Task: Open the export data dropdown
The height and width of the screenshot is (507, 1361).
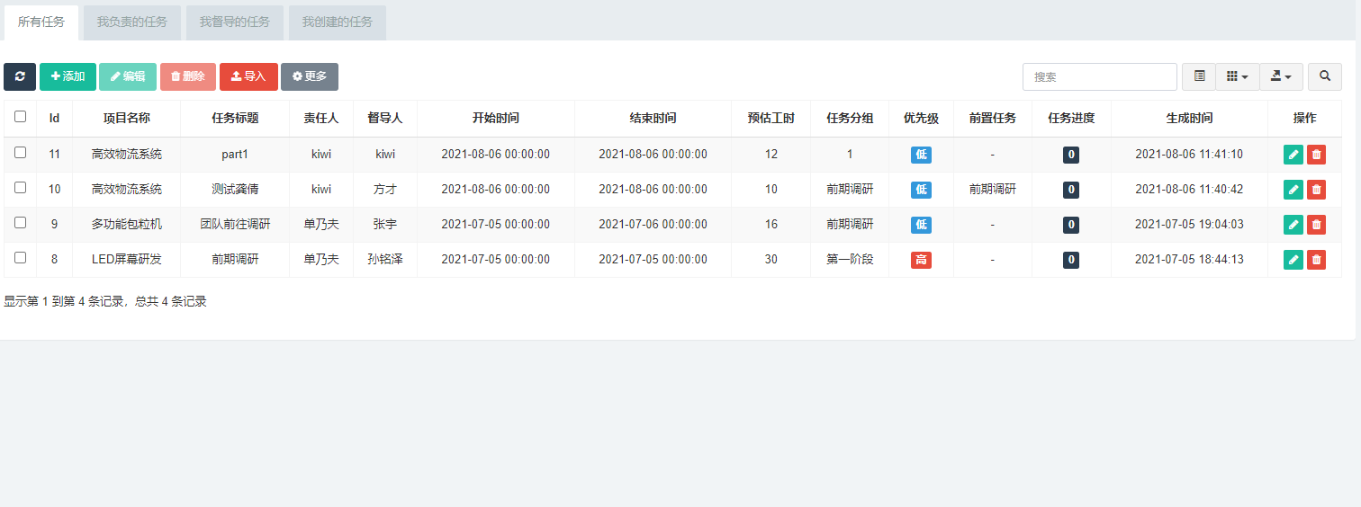Action: tap(1282, 76)
